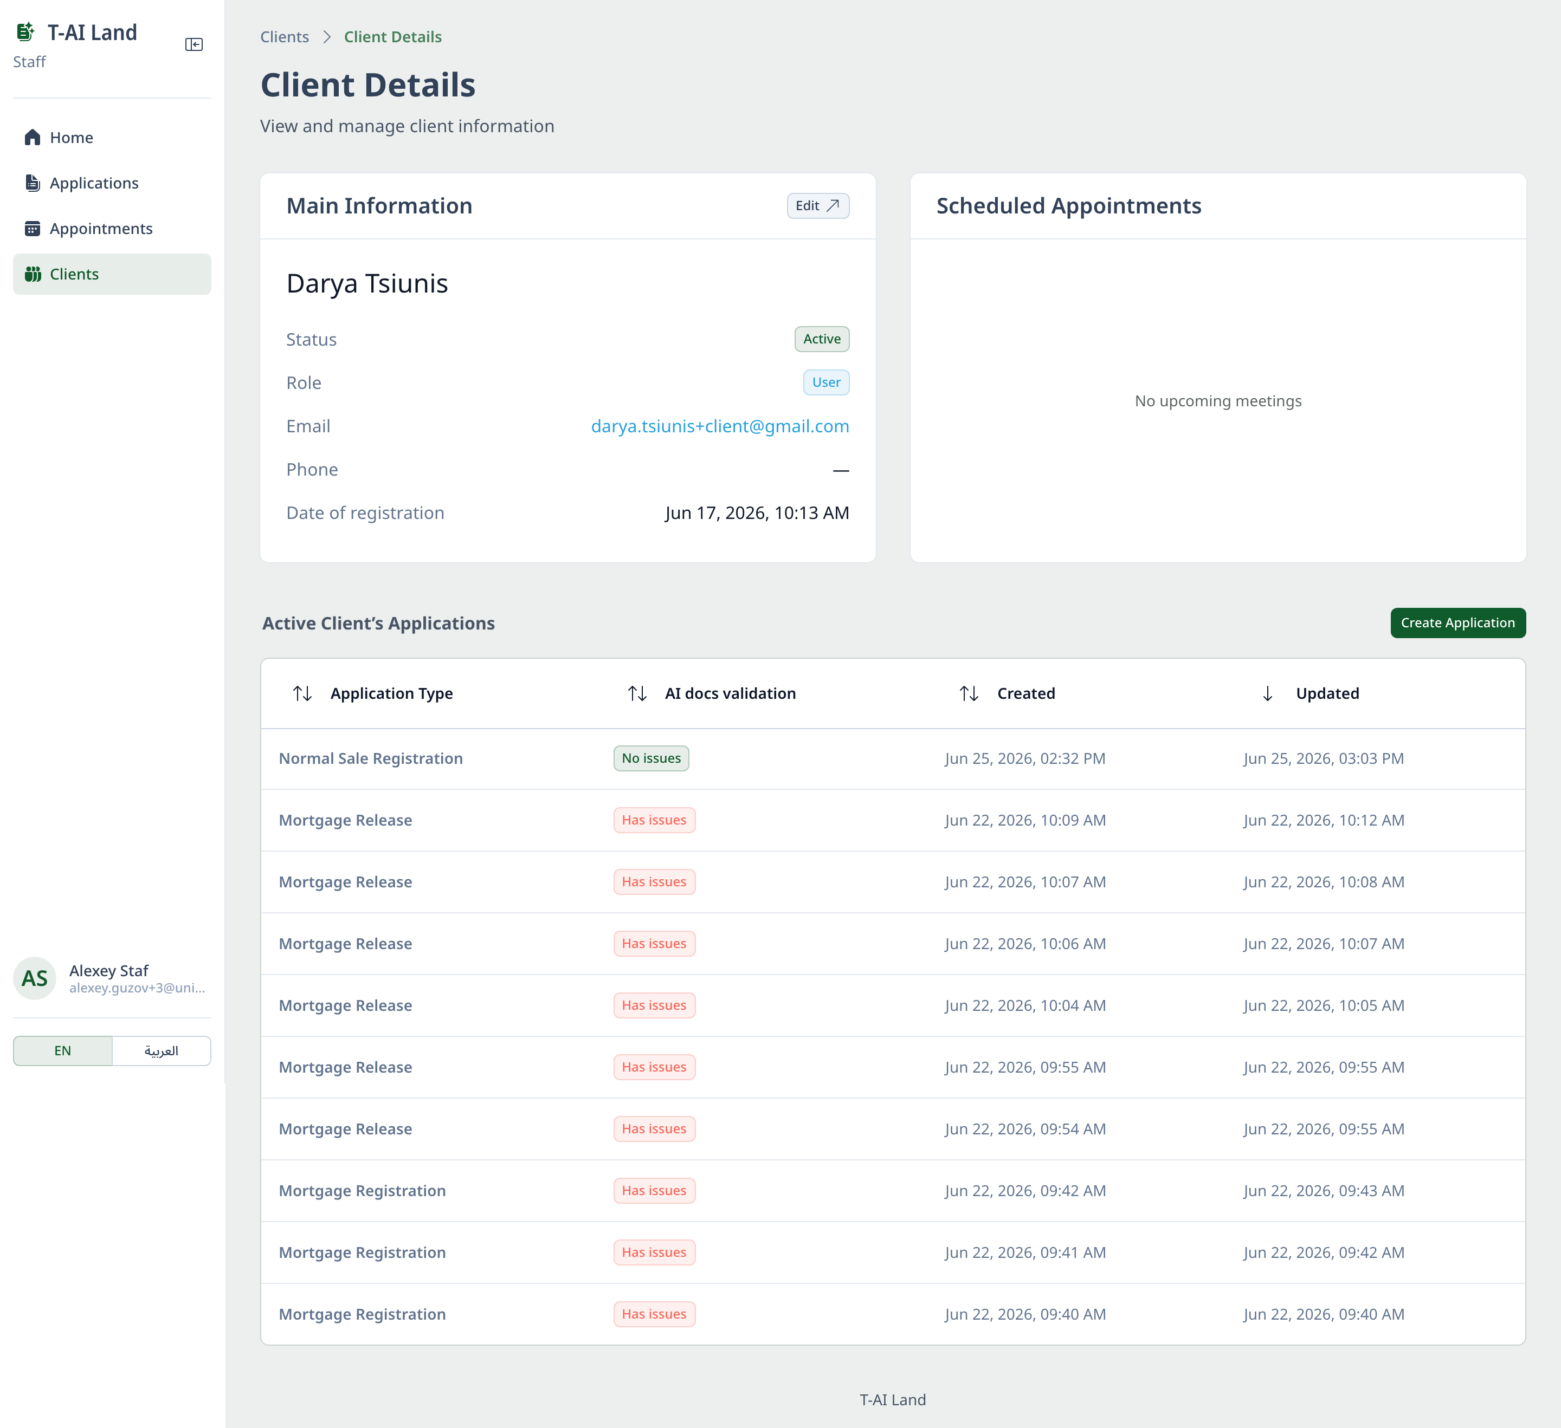Click the Client Details breadcrumb
Screen dimensions: 1561x1428
tap(392, 37)
